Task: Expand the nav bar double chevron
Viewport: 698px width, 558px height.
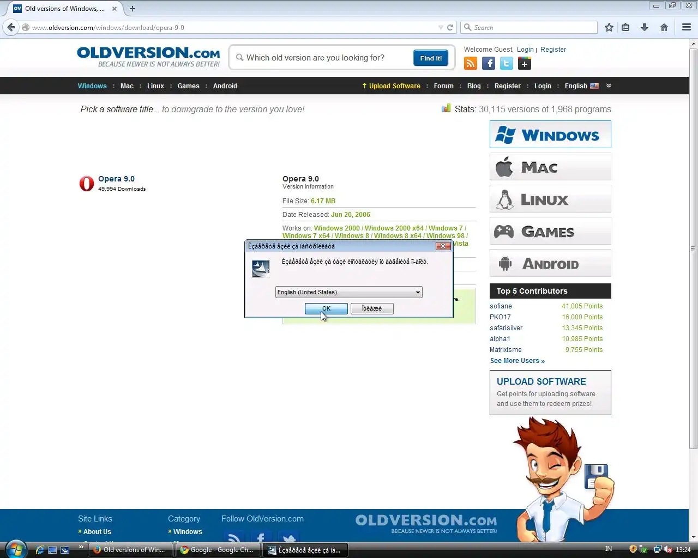Action: [x=609, y=86]
